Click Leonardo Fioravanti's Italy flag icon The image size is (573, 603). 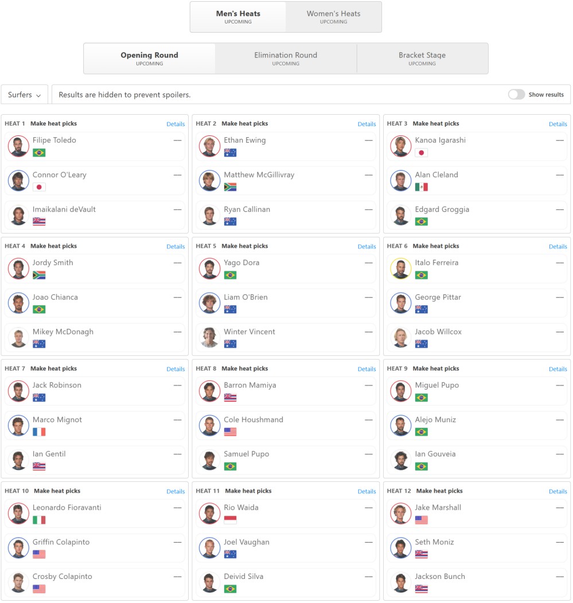click(x=39, y=520)
